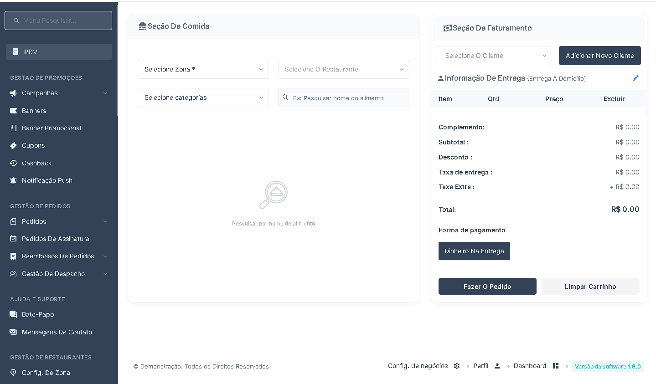Go to Pedidos De Assinatura
The height and width of the screenshot is (384, 656).
(55, 239)
